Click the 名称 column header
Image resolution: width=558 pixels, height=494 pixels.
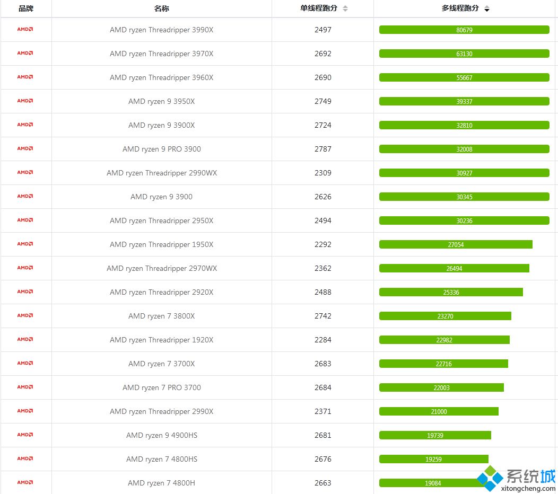[x=161, y=8]
